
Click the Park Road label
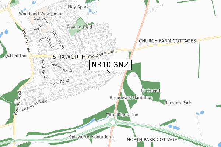[x=60, y=82]
